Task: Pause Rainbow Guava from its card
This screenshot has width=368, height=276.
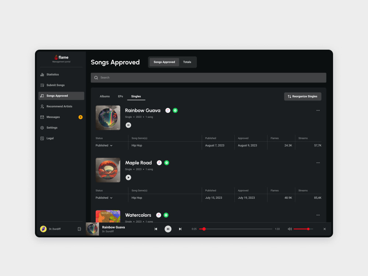Action: click(128, 125)
